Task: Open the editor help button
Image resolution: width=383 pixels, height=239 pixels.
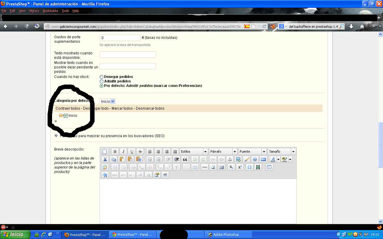Action: tap(255, 159)
